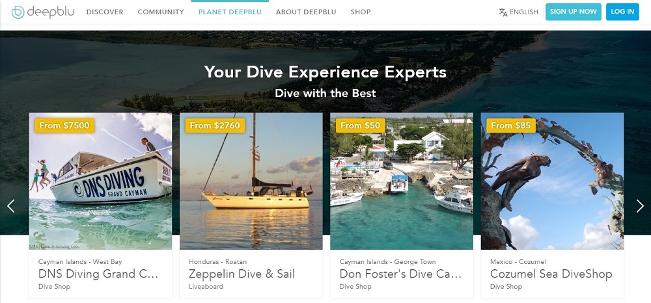Click the Log In button

point(622,12)
